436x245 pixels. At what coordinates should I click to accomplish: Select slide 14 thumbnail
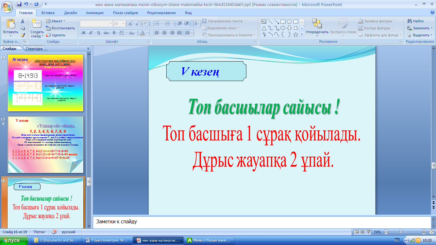46,83
